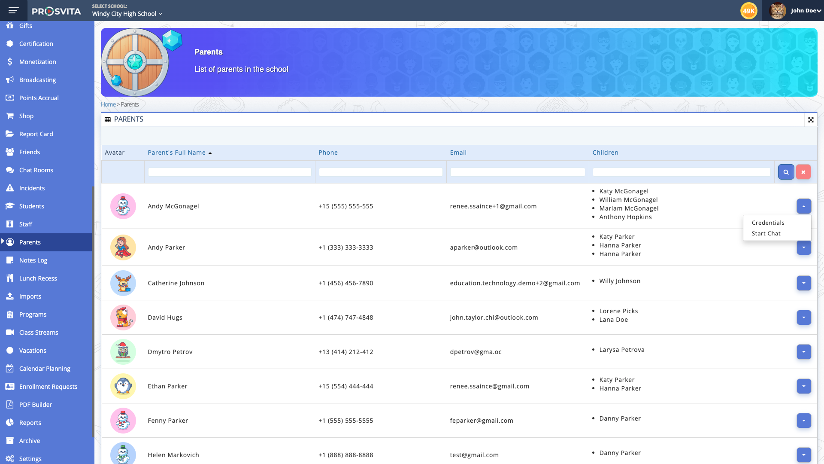Select Start Chat from the popup menu

click(766, 233)
